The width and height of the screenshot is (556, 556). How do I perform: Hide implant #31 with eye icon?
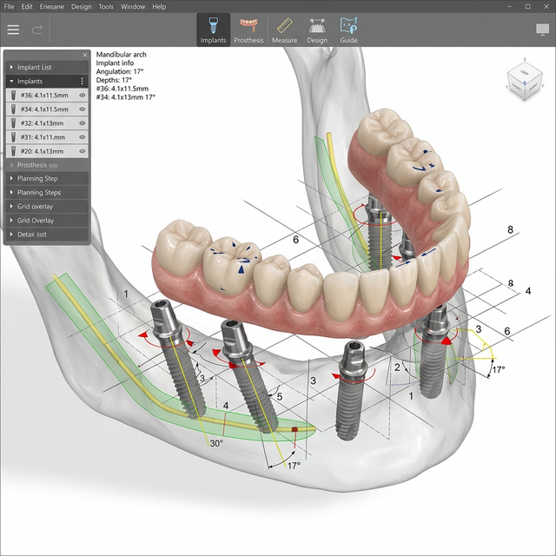pyautogui.click(x=83, y=137)
